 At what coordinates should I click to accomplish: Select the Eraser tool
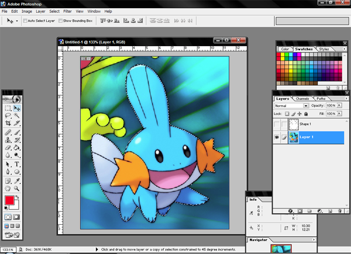8,148
